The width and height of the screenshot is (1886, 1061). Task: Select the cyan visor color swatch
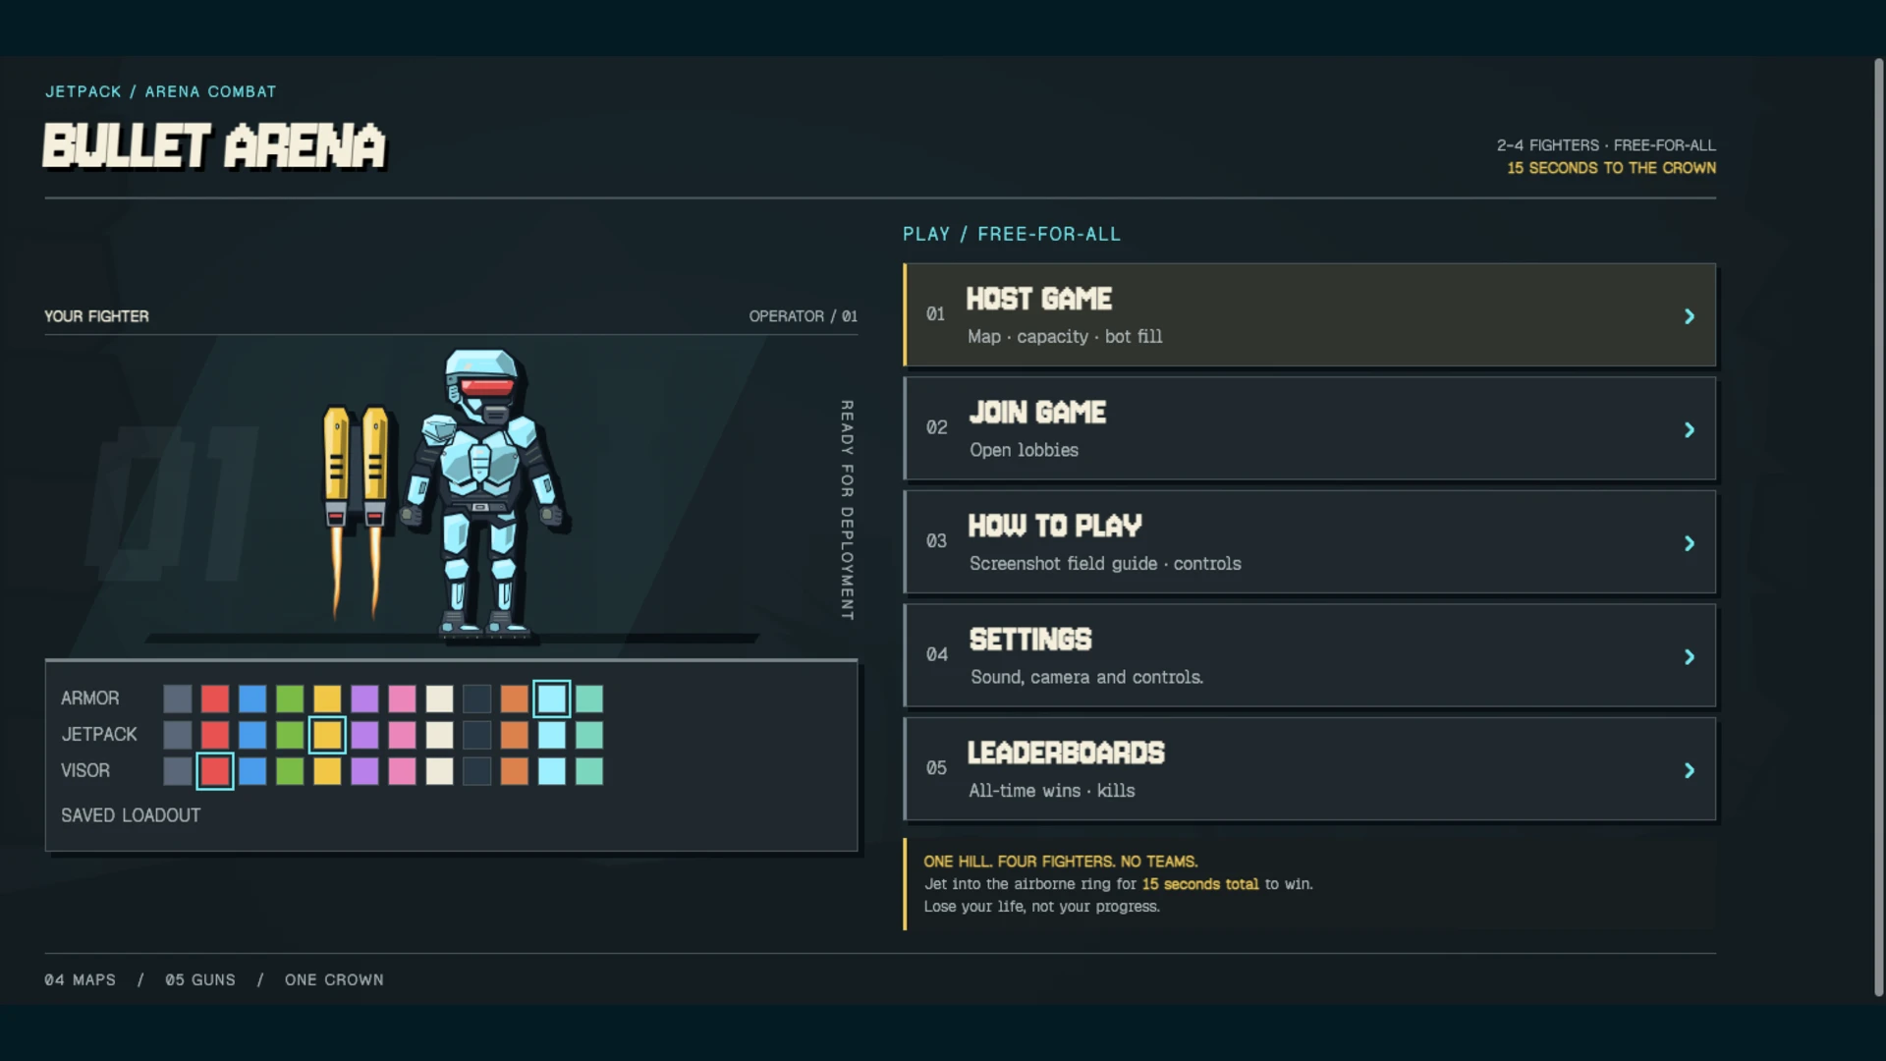point(552,771)
